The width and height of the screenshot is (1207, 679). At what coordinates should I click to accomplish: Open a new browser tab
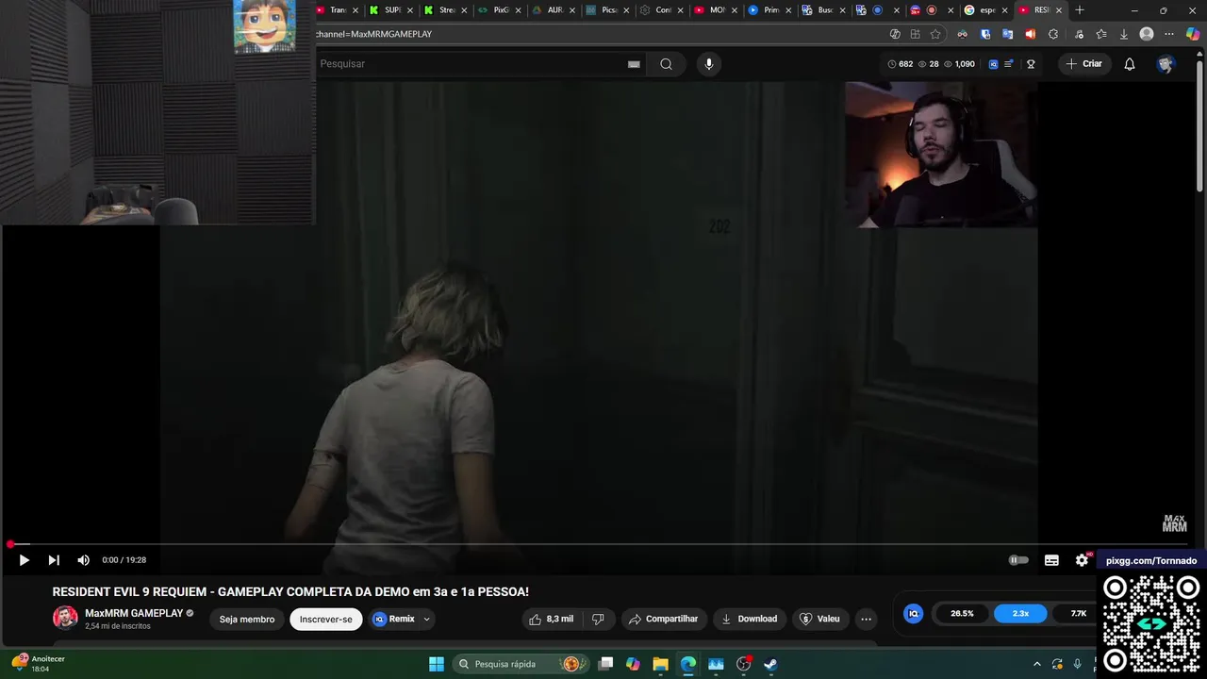(1080, 10)
